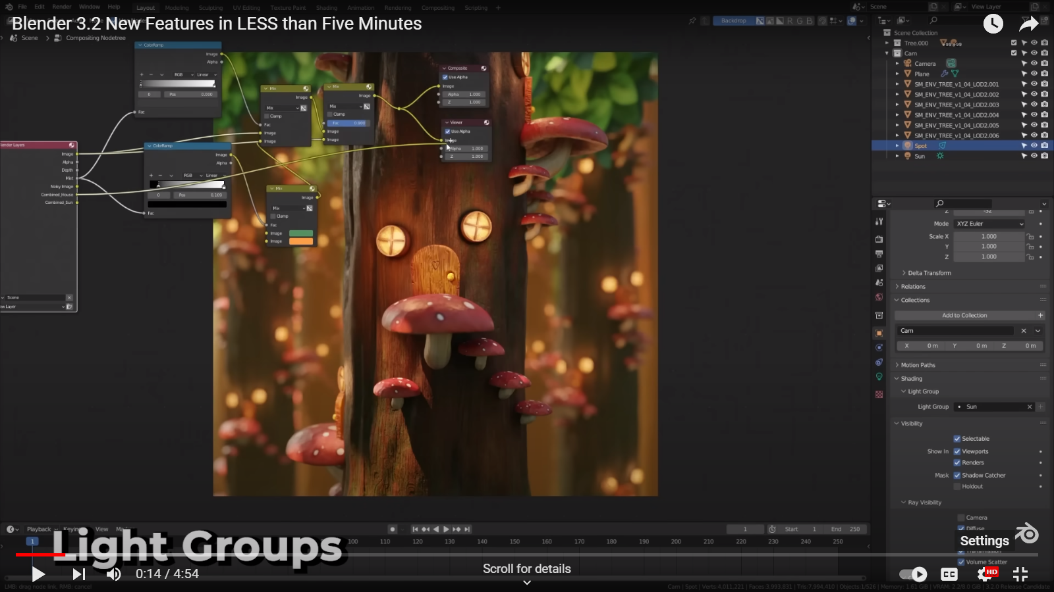Image resolution: width=1054 pixels, height=592 pixels.
Task: Open the YouTube settings gear
Action: [985, 574]
